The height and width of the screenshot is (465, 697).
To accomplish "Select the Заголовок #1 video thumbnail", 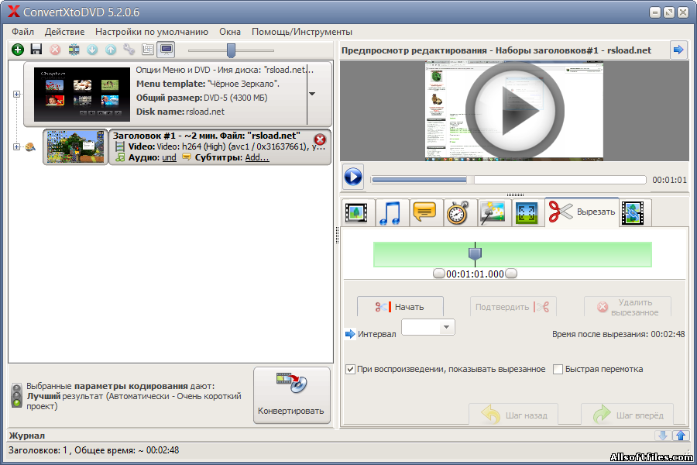I will (x=76, y=146).
